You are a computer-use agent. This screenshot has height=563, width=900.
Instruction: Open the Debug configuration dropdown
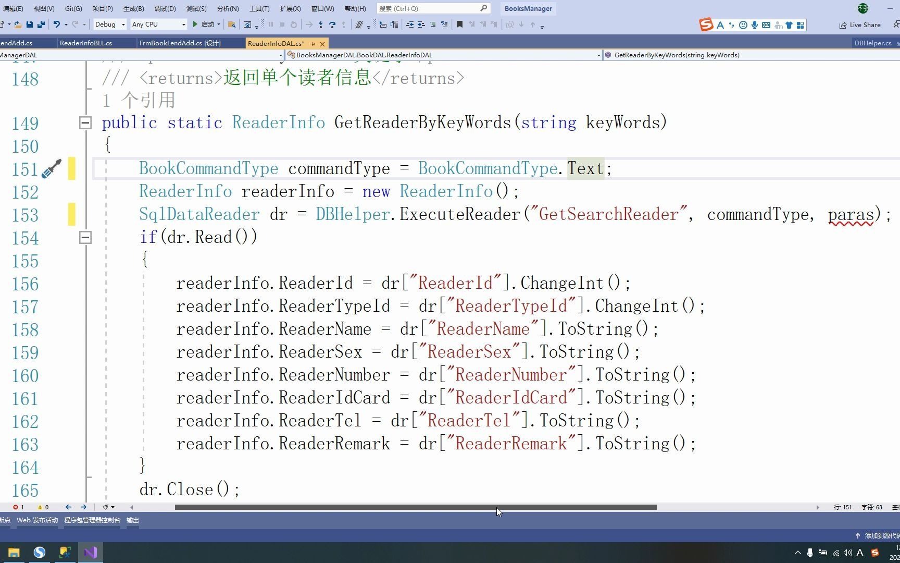tap(110, 25)
